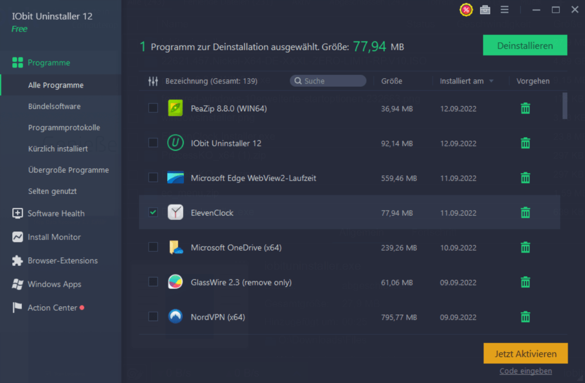Switch to the Alle Programme tab
The image size is (585, 383).
tap(56, 85)
